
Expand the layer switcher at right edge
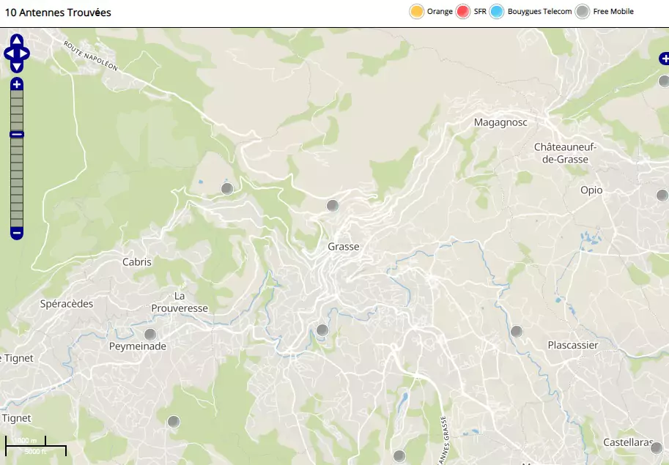[664, 59]
